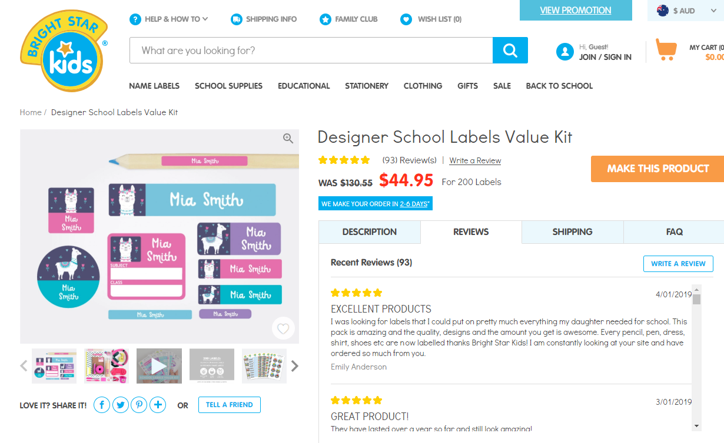Share product on Twitter

(x=121, y=405)
